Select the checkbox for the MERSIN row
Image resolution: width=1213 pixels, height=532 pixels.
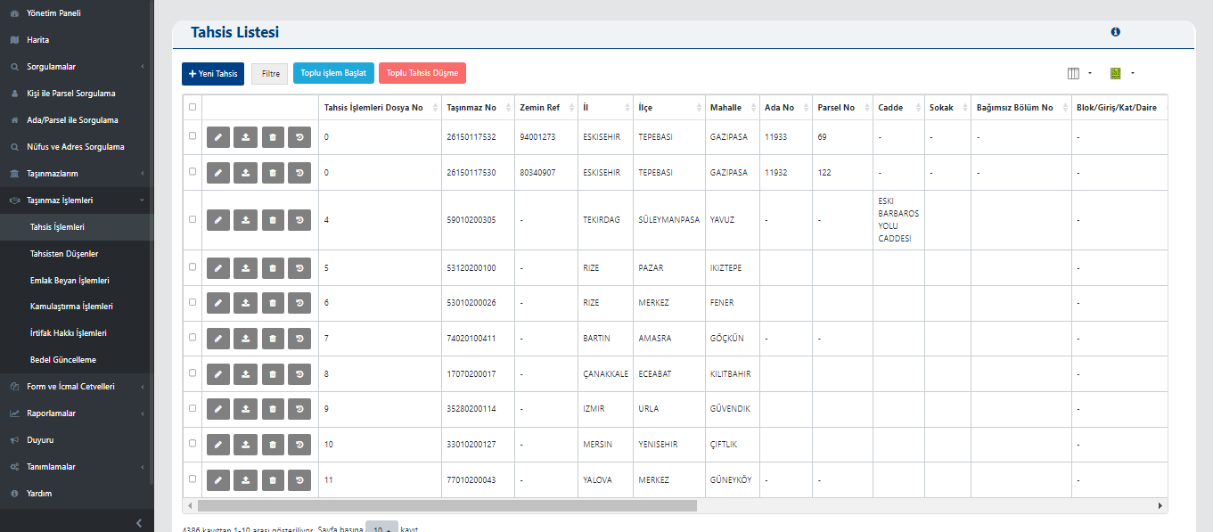[x=193, y=443]
